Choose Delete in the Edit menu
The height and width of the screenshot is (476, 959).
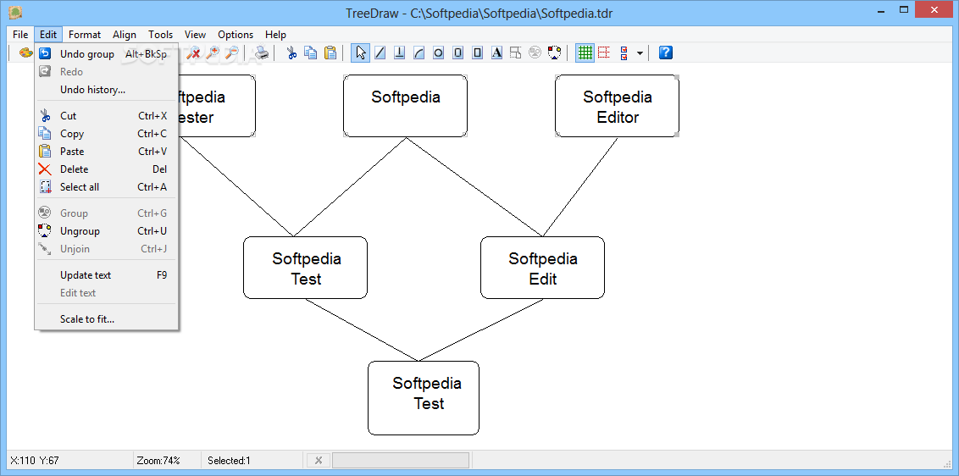[106, 169]
